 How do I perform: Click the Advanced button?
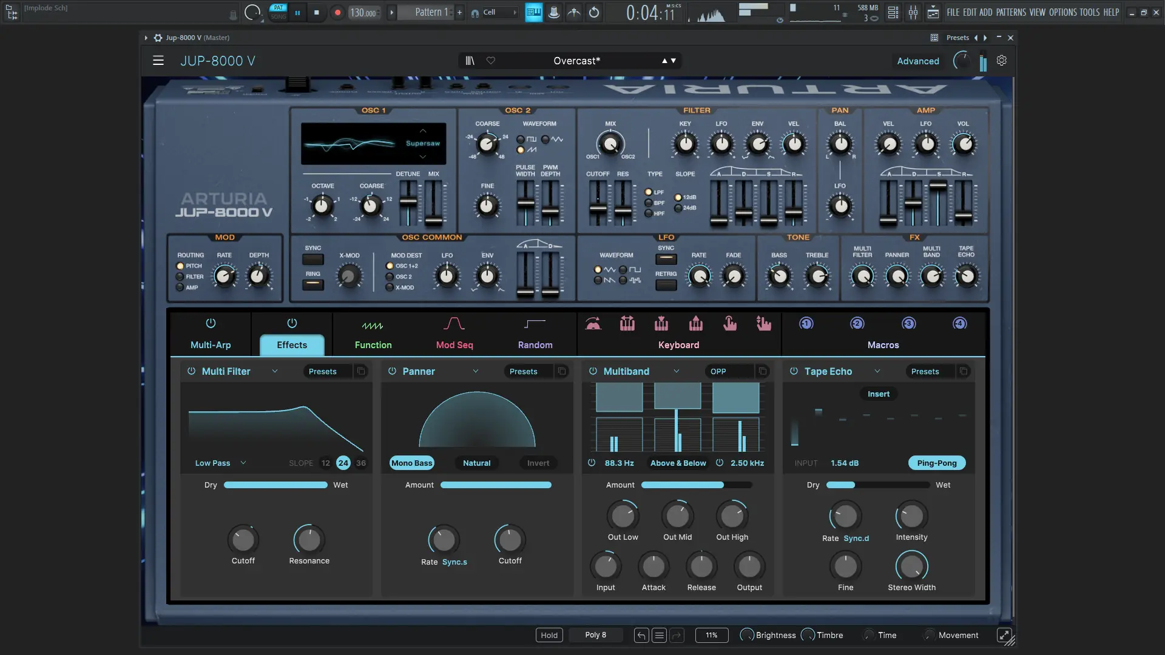917,61
